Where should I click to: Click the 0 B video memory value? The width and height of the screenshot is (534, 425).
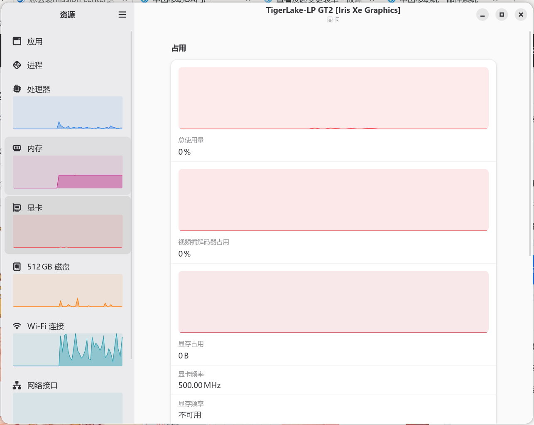[184, 356]
